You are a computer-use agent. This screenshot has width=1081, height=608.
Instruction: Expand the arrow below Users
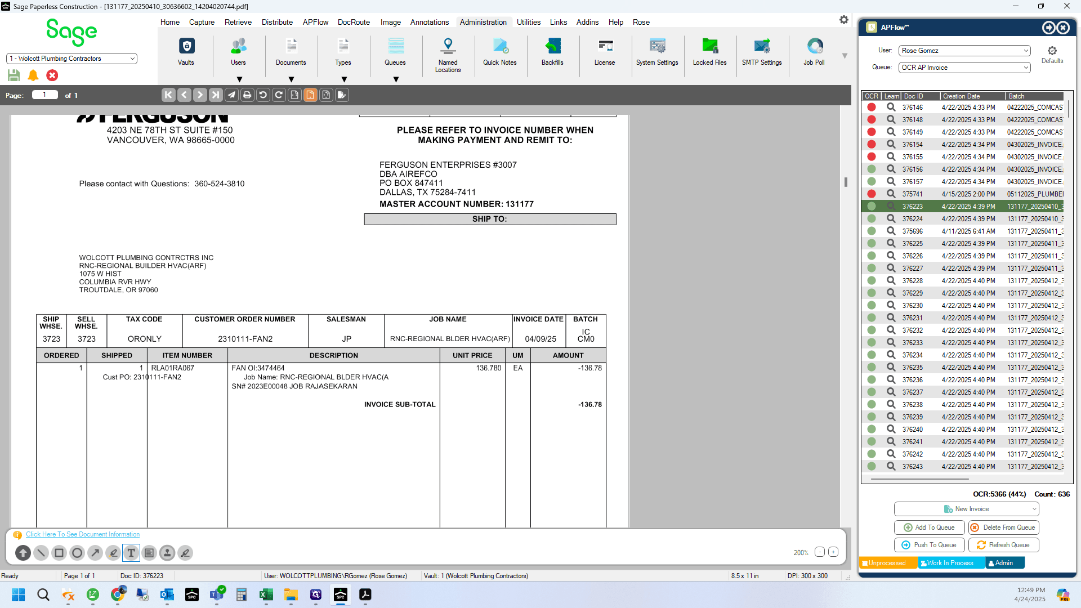(239, 79)
